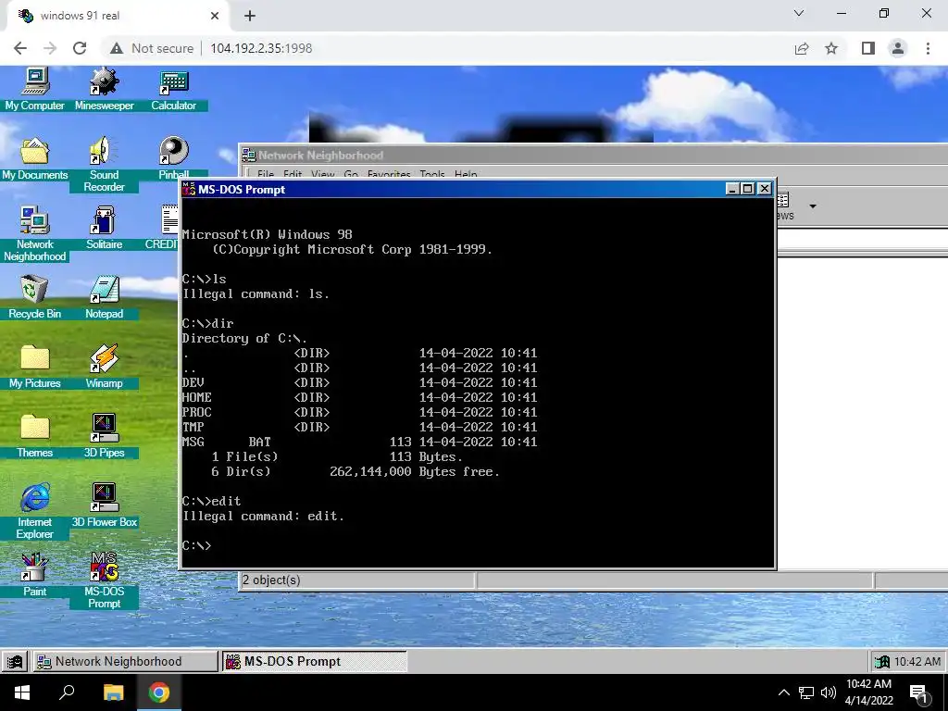Viewport: 948px width, 711px height.
Task: Open the notification center icon
Action: pyautogui.click(x=919, y=692)
